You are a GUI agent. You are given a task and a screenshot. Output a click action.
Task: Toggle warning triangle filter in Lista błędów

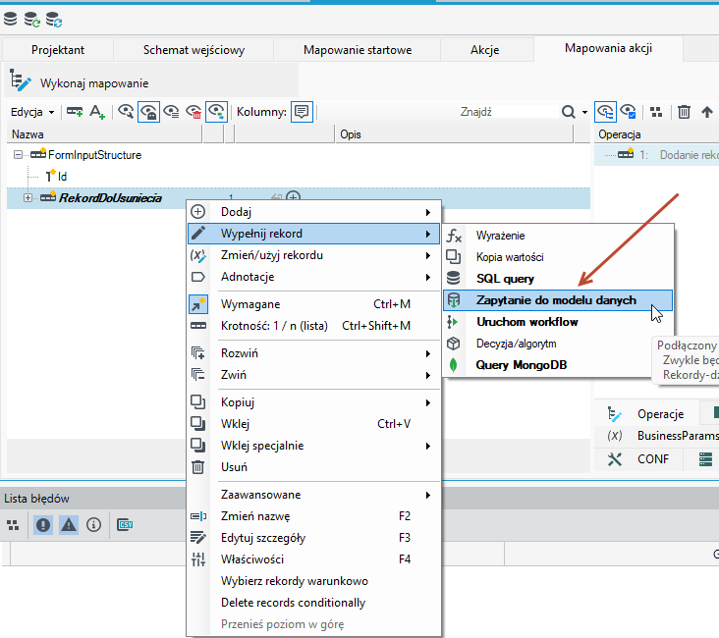[x=69, y=525]
